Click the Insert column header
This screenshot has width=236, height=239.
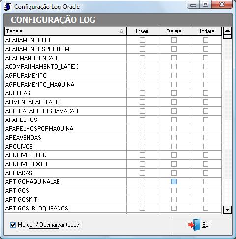coord(142,31)
